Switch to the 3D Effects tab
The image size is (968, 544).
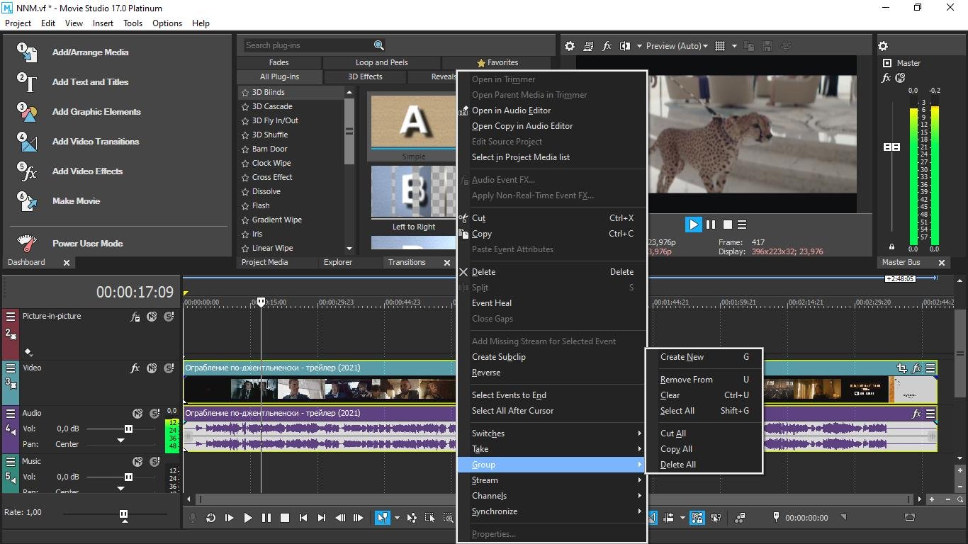pos(365,76)
